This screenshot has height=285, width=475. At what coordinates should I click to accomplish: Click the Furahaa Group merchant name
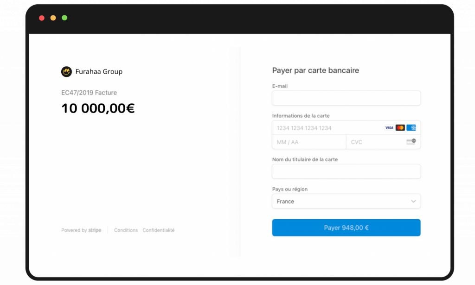99,72
